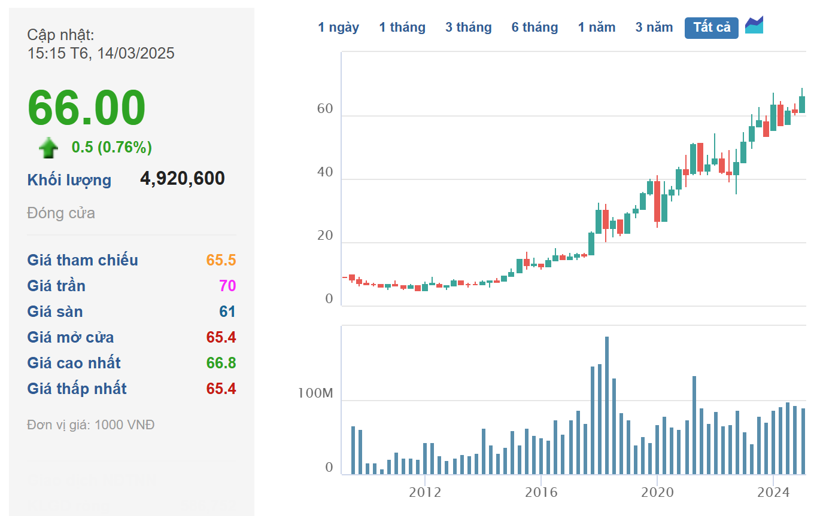817x516 pixels.
Task: Select the '3 năm' time range
Action: pos(654,28)
